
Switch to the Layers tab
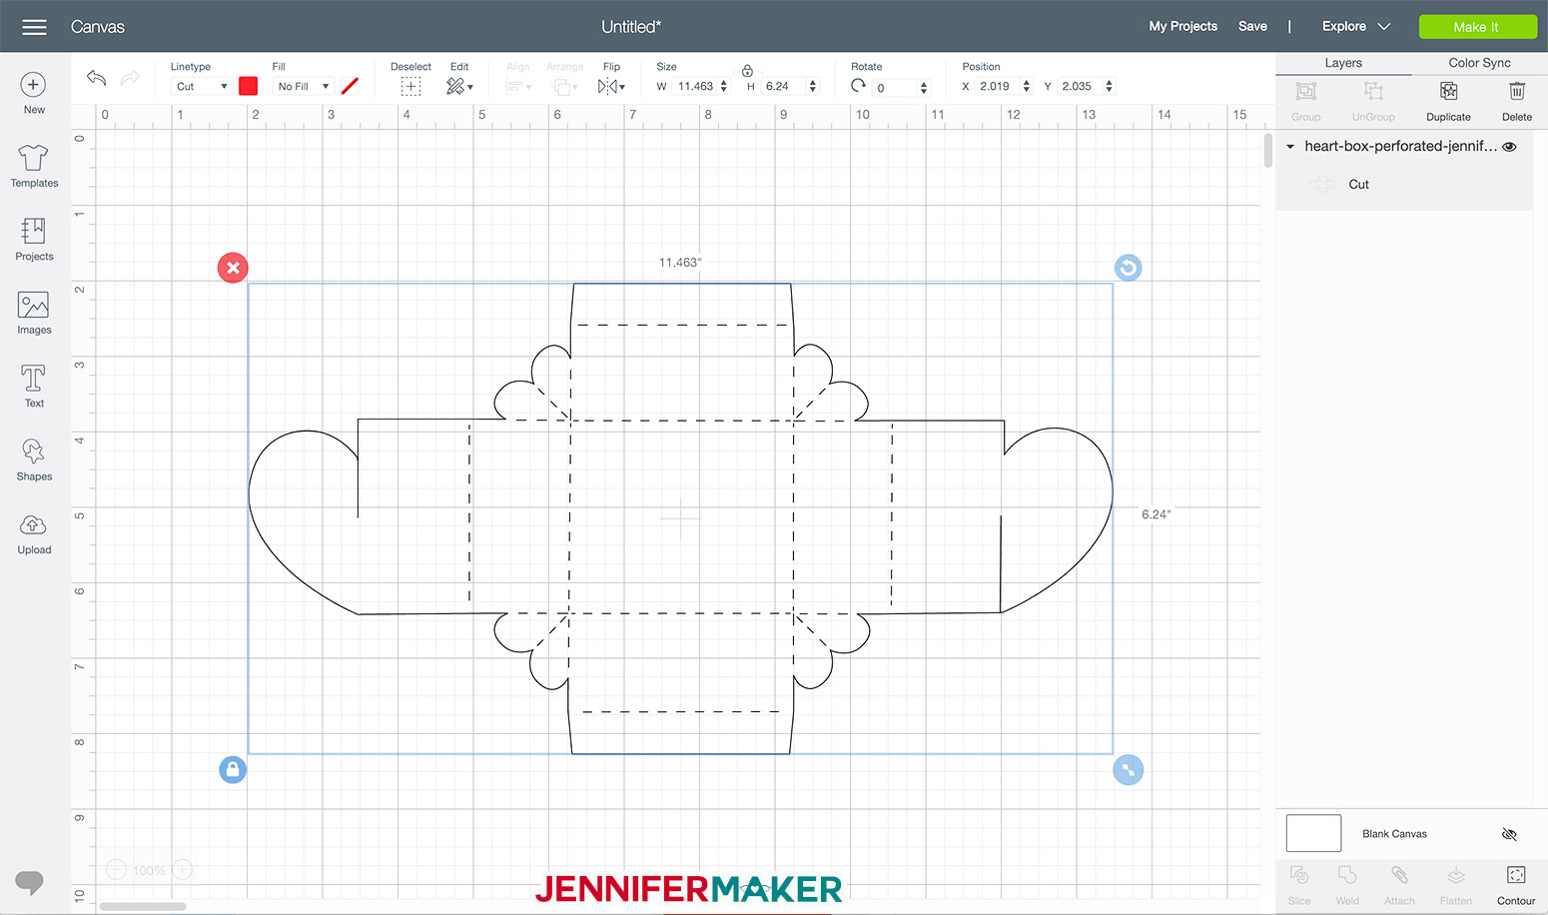1343,63
